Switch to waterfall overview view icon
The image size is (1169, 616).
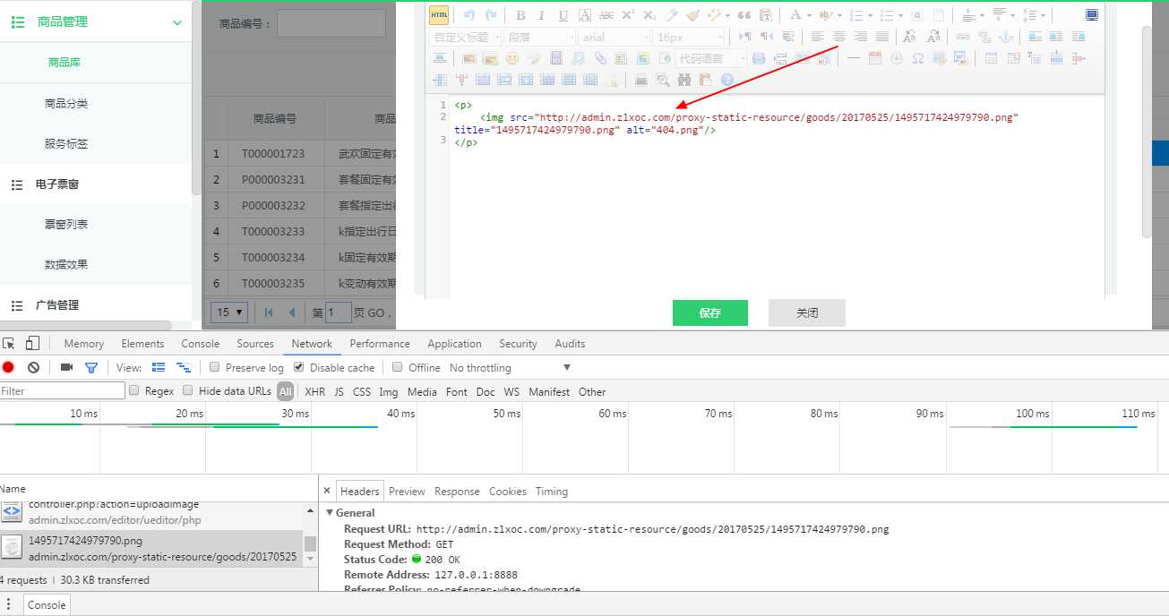184,367
